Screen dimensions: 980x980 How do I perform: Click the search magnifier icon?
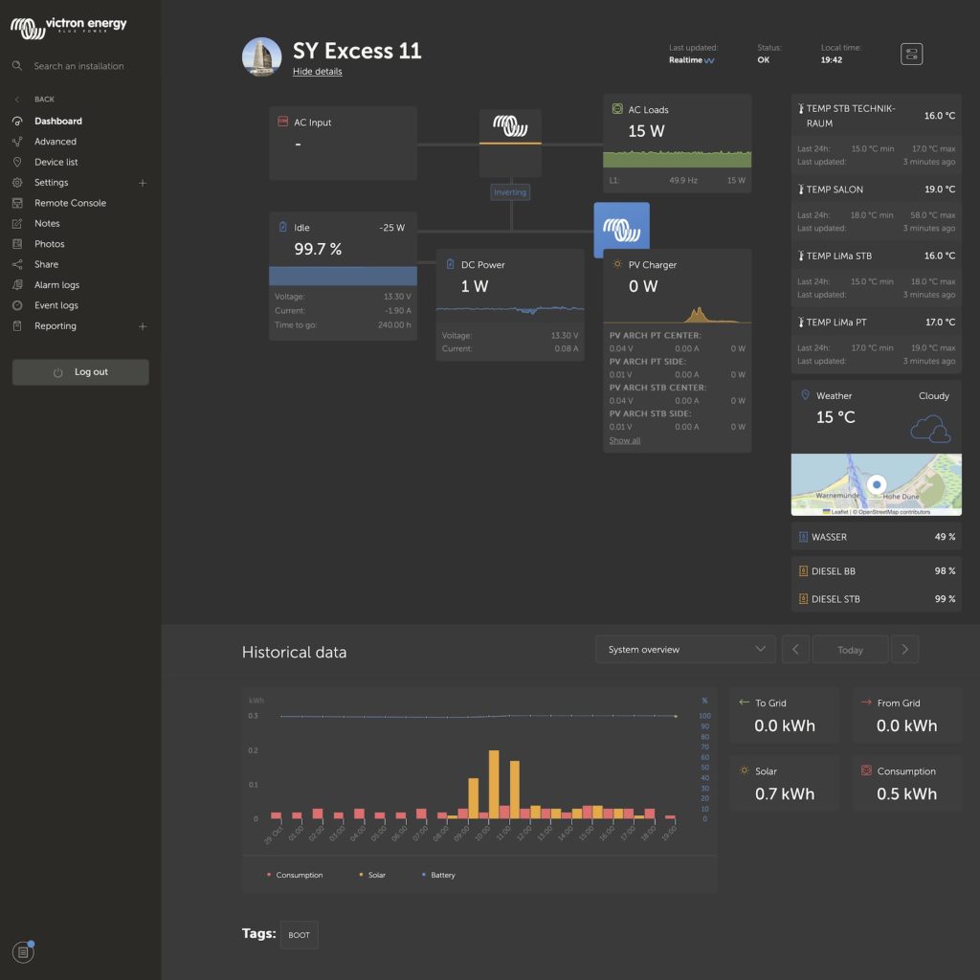(x=17, y=66)
